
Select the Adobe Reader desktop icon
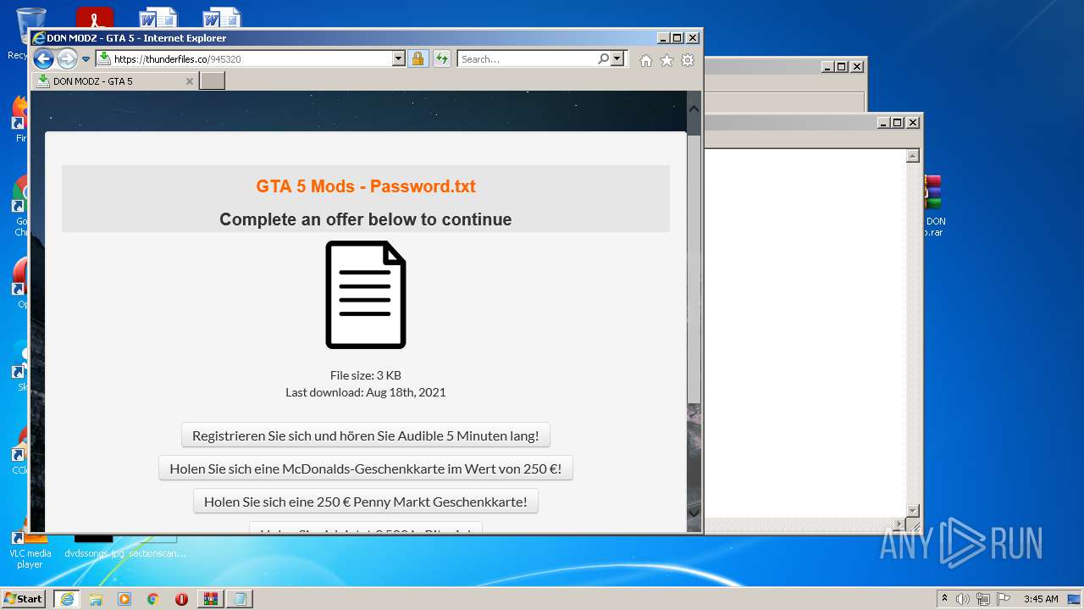click(94, 17)
